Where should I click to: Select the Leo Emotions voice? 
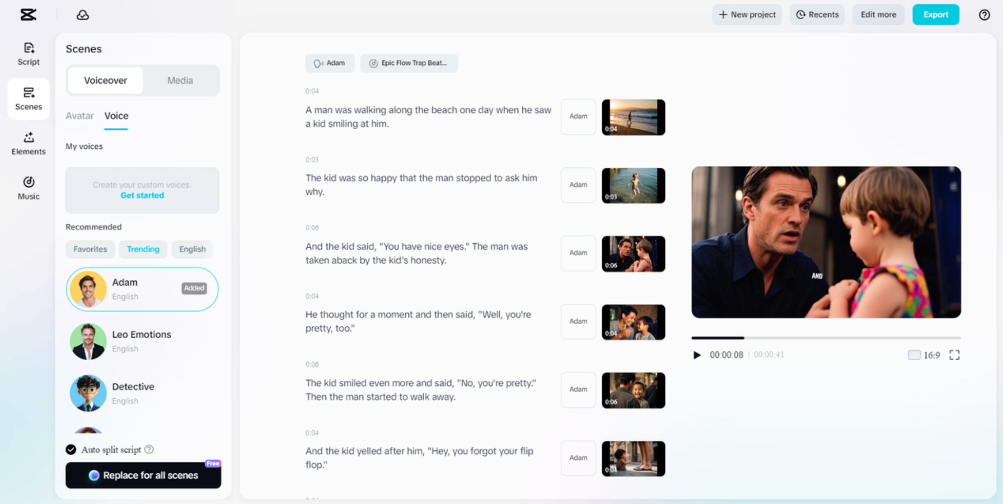(x=142, y=341)
